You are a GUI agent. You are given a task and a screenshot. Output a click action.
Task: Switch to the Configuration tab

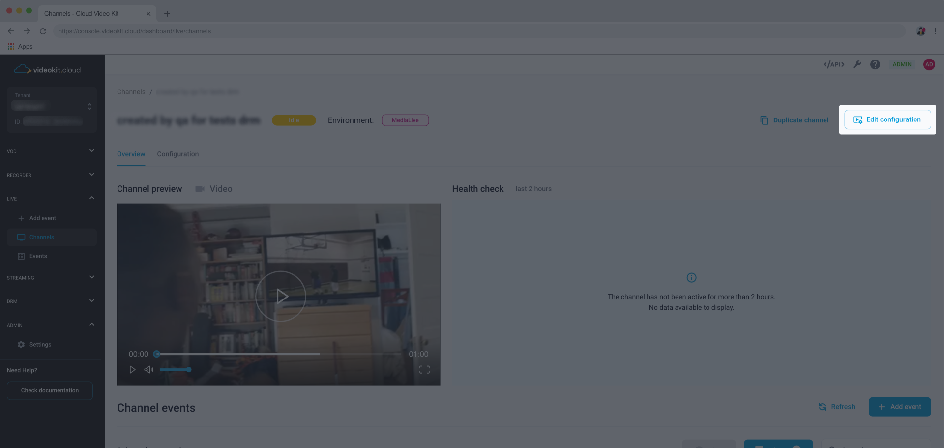(x=177, y=154)
